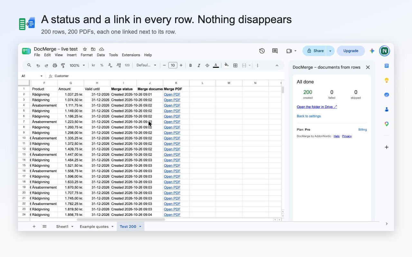Click the search menus magnifier icon
The height and width of the screenshot is (257, 412).
[29, 65]
